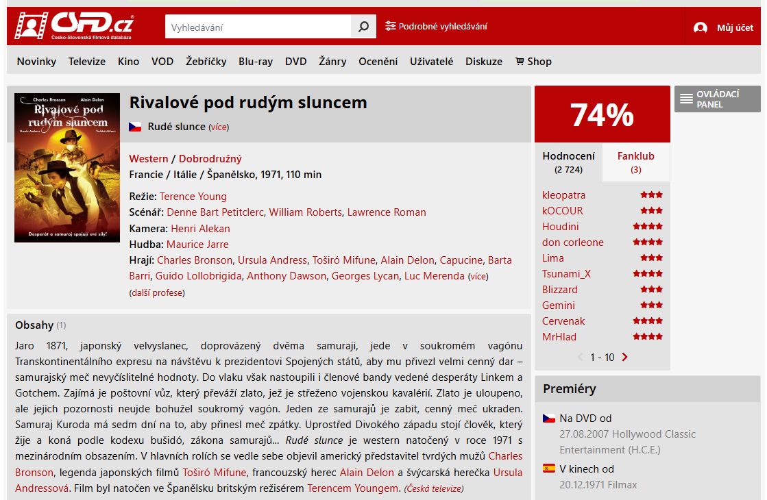Screen dimensions: 767x500
Task: Open user don corleone's profile
Action: click(573, 242)
